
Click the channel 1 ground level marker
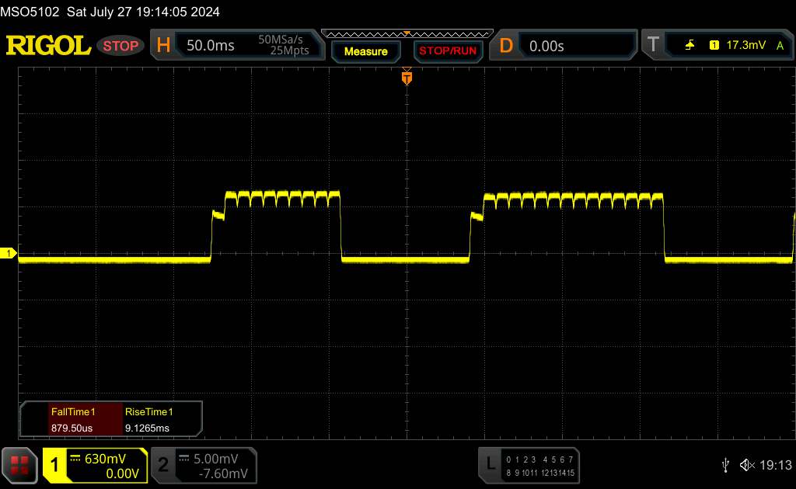tap(8, 253)
